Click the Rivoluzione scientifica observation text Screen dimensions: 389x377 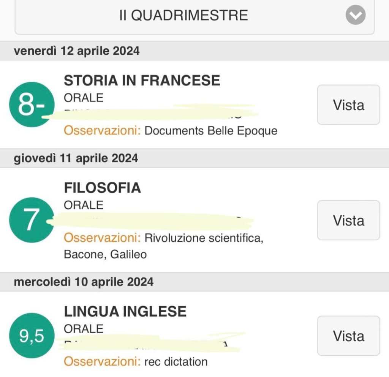pos(204,238)
